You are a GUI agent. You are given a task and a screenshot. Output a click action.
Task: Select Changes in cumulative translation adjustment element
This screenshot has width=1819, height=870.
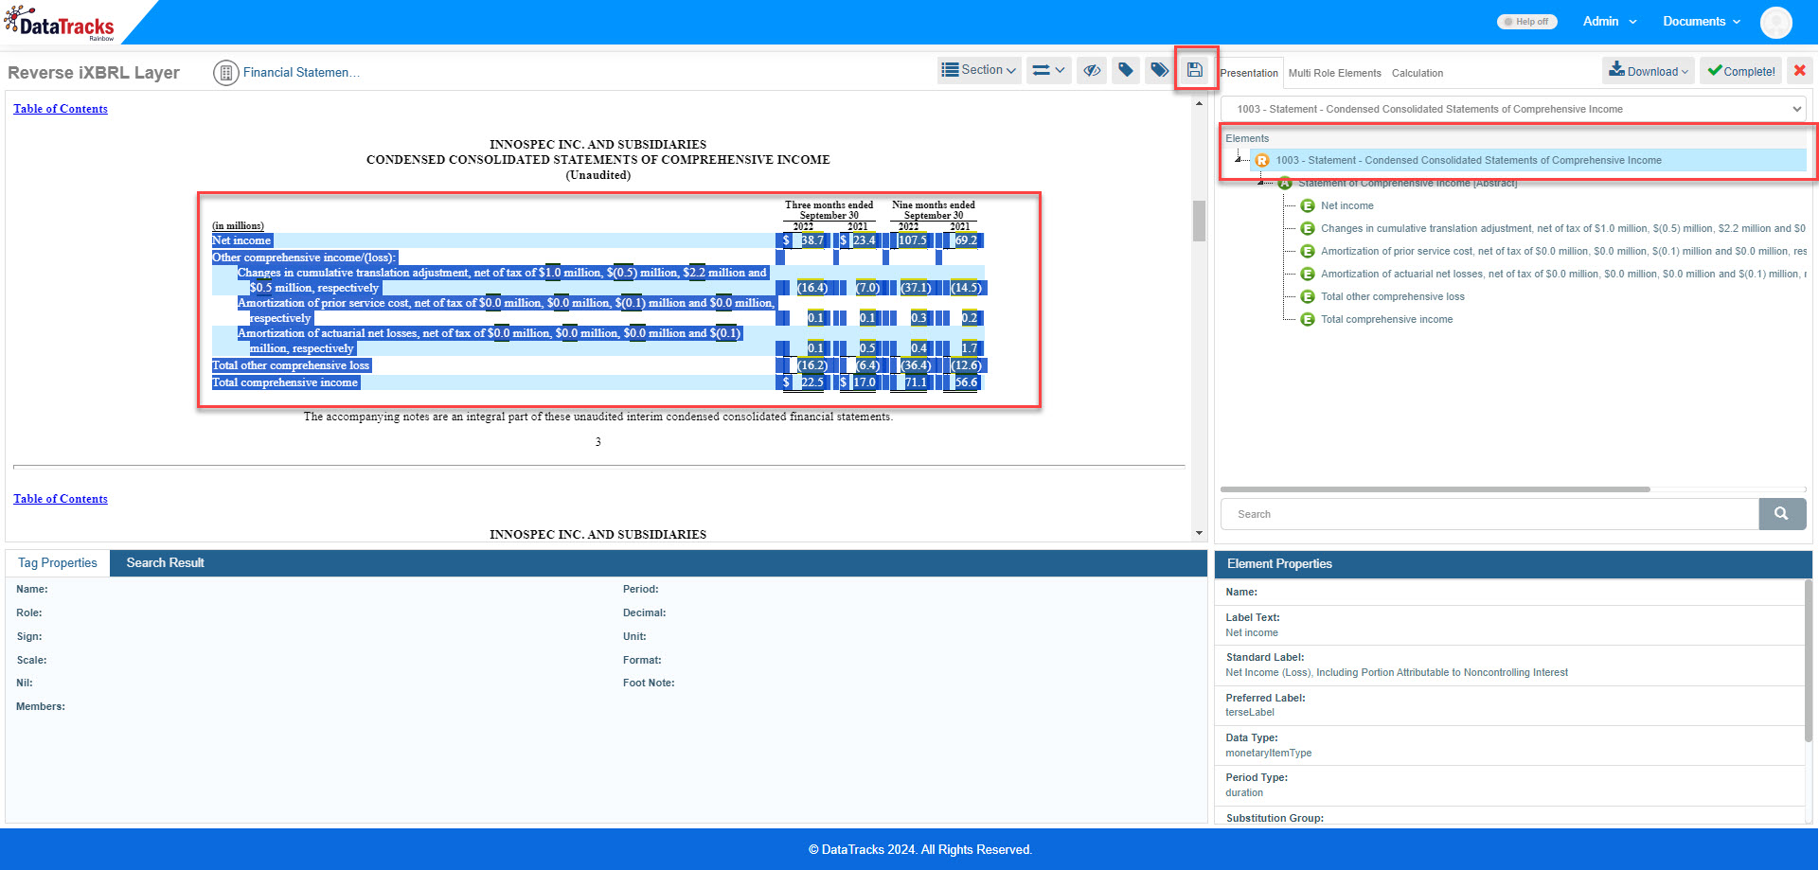coord(1562,228)
